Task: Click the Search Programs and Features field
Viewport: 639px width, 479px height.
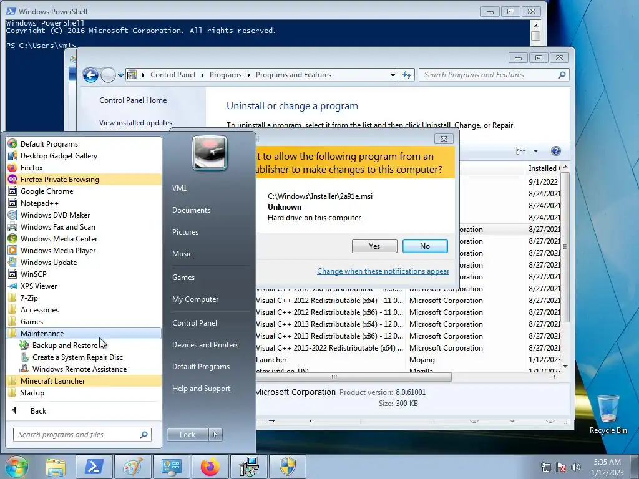Action: (494, 75)
